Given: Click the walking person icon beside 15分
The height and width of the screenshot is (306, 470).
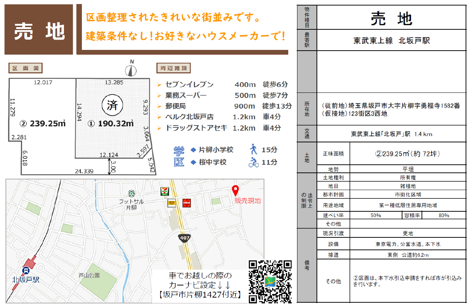Looking at the screenshot, I should (253, 149).
